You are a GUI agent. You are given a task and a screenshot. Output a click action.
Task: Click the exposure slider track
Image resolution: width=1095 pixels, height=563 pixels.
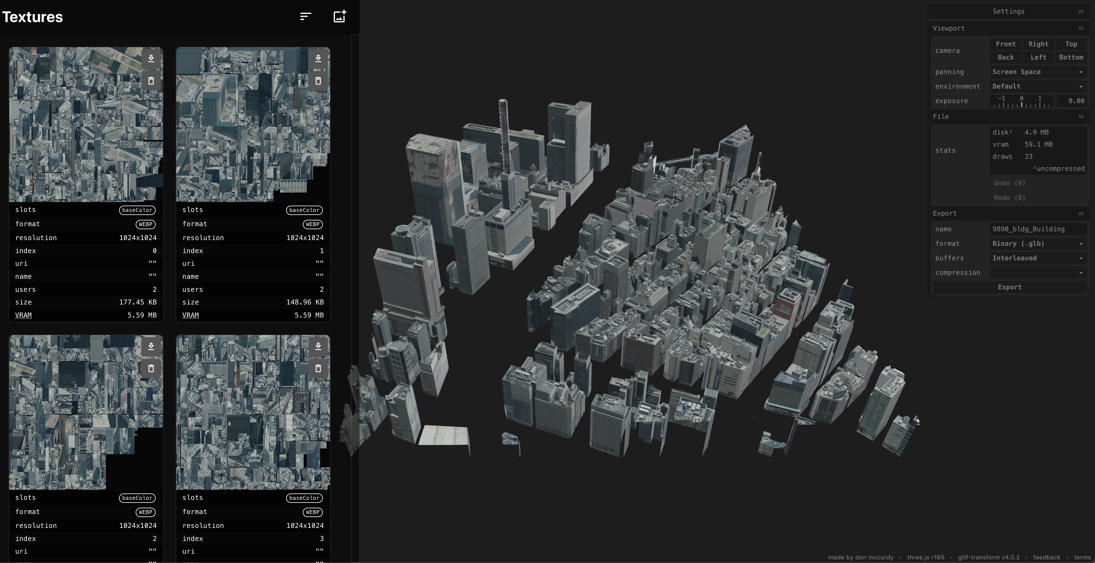click(x=1022, y=102)
